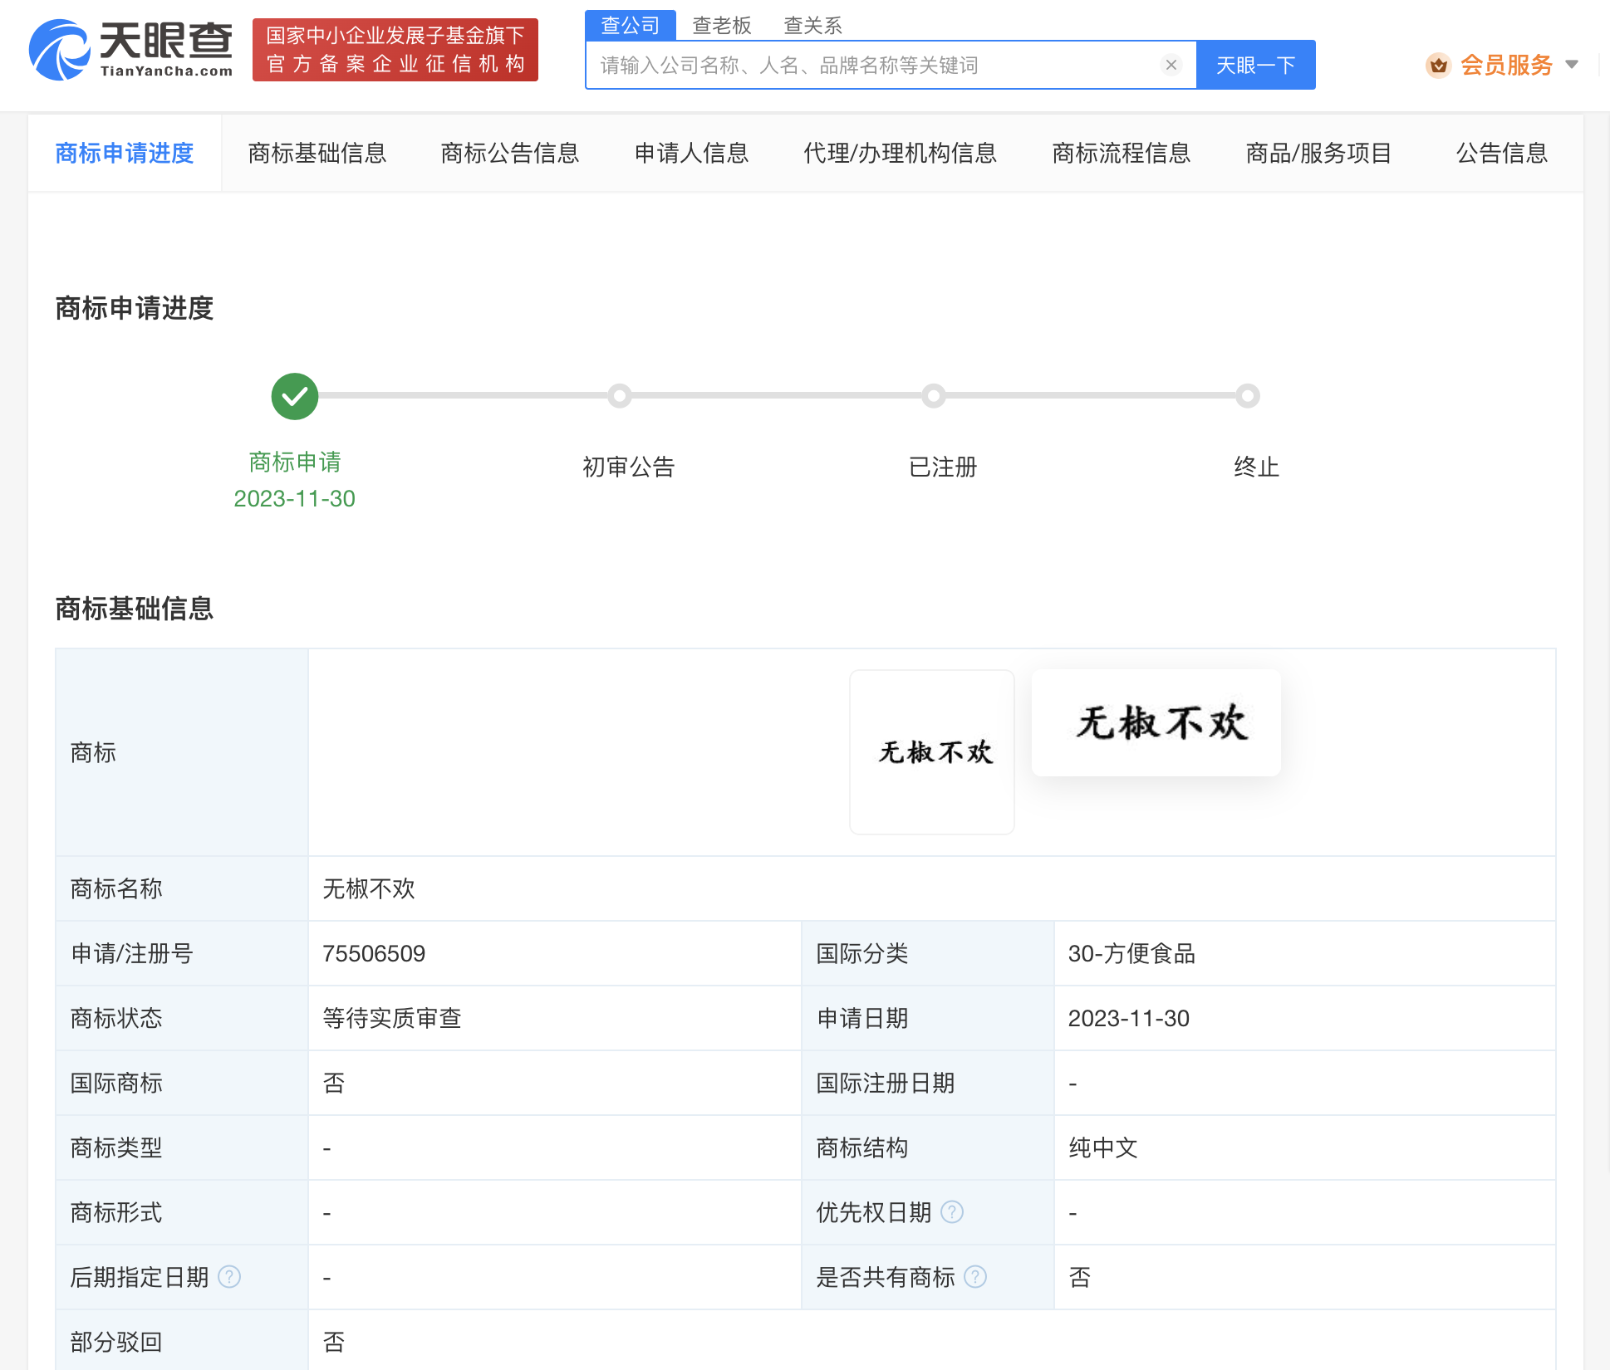Go to 商品/服务项目 tab

1318,154
